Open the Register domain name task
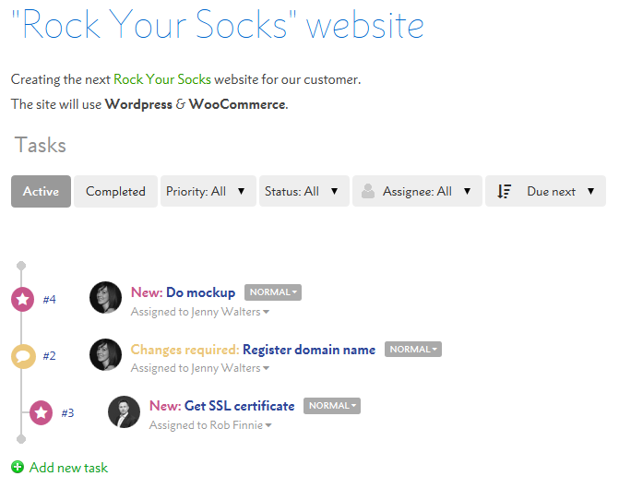The image size is (619, 488). [309, 350]
